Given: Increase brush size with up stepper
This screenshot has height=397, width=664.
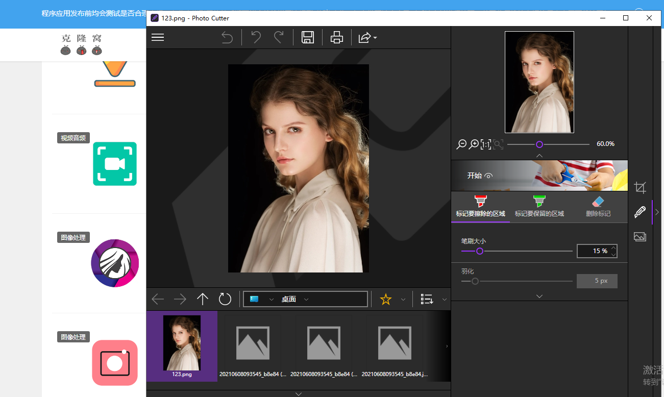Looking at the screenshot, I should [613, 248].
